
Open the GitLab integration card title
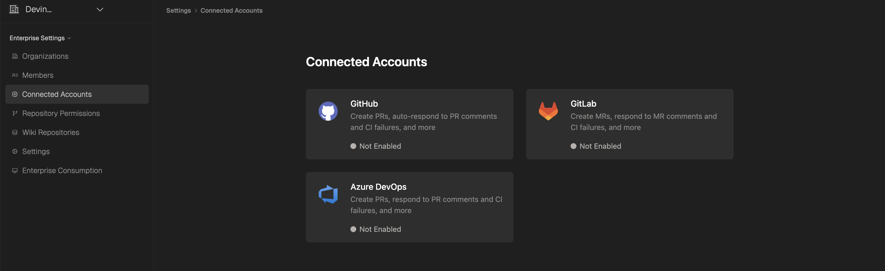[583, 104]
